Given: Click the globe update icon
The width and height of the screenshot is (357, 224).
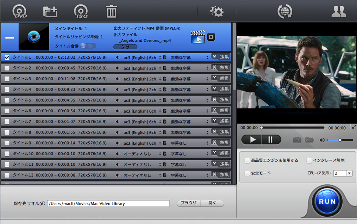Looking at the screenshot, I should 285,11.
